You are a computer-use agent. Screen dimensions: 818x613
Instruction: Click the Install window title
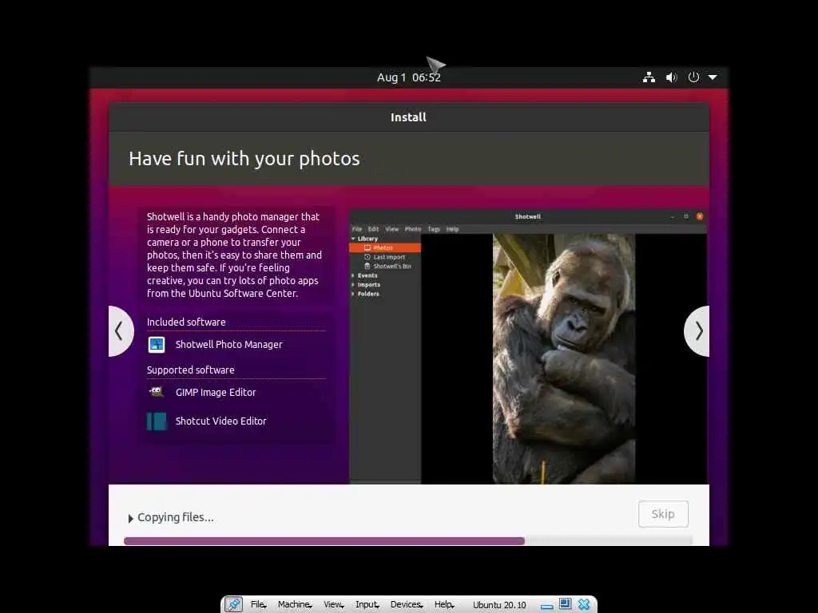(408, 117)
